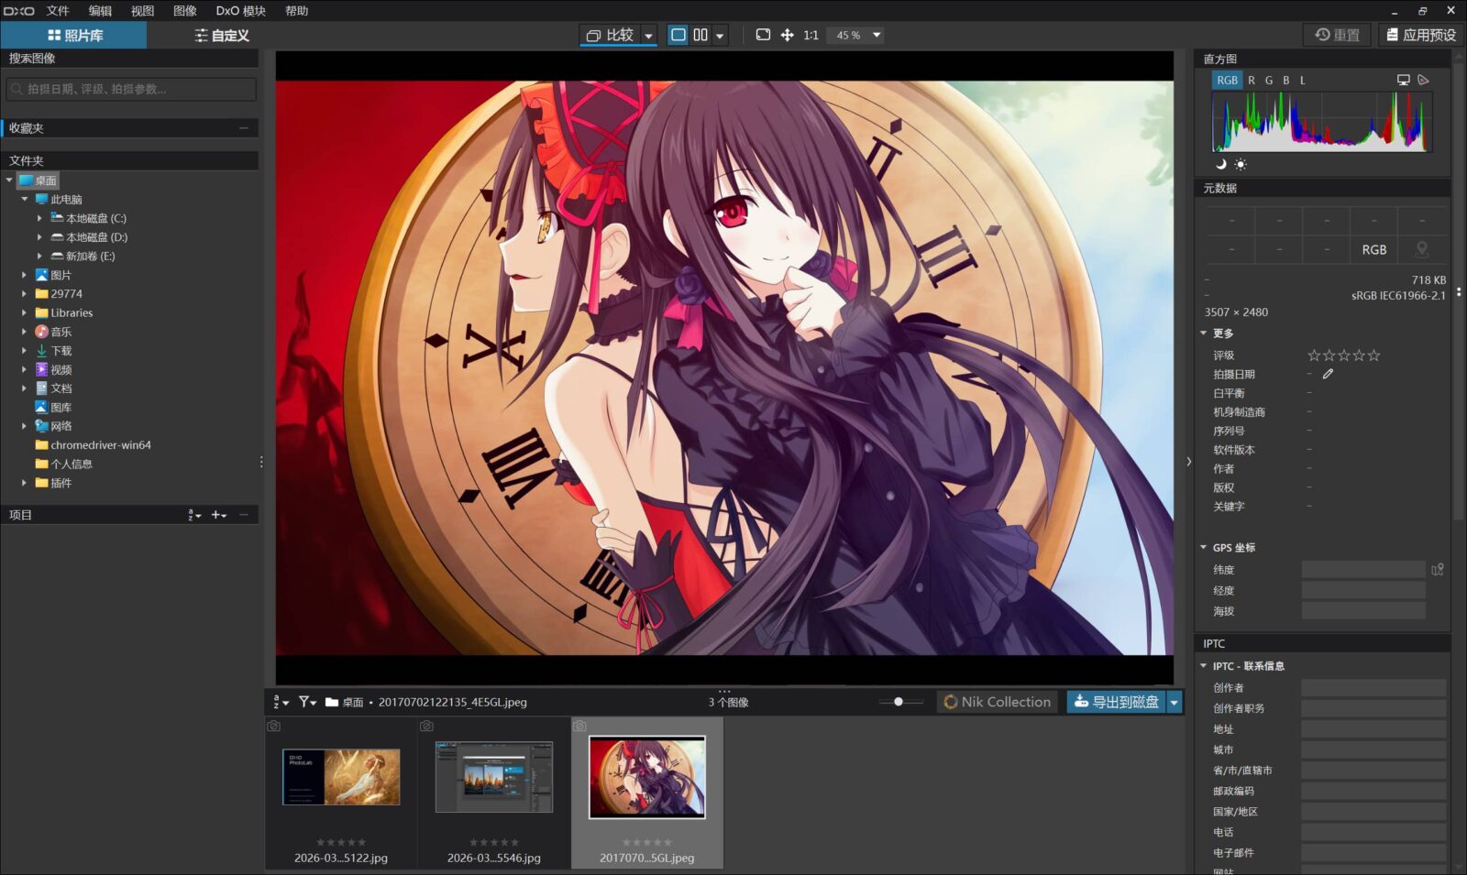Image resolution: width=1467 pixels, height=875 pixels.
Task: Open the view mode dropdown arrow
Action: click(720, 36)
